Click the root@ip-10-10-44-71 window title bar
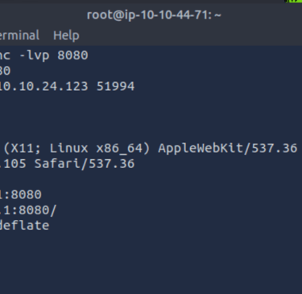The width and height of the screenshot is (302, 294). [x=154, y=14]
